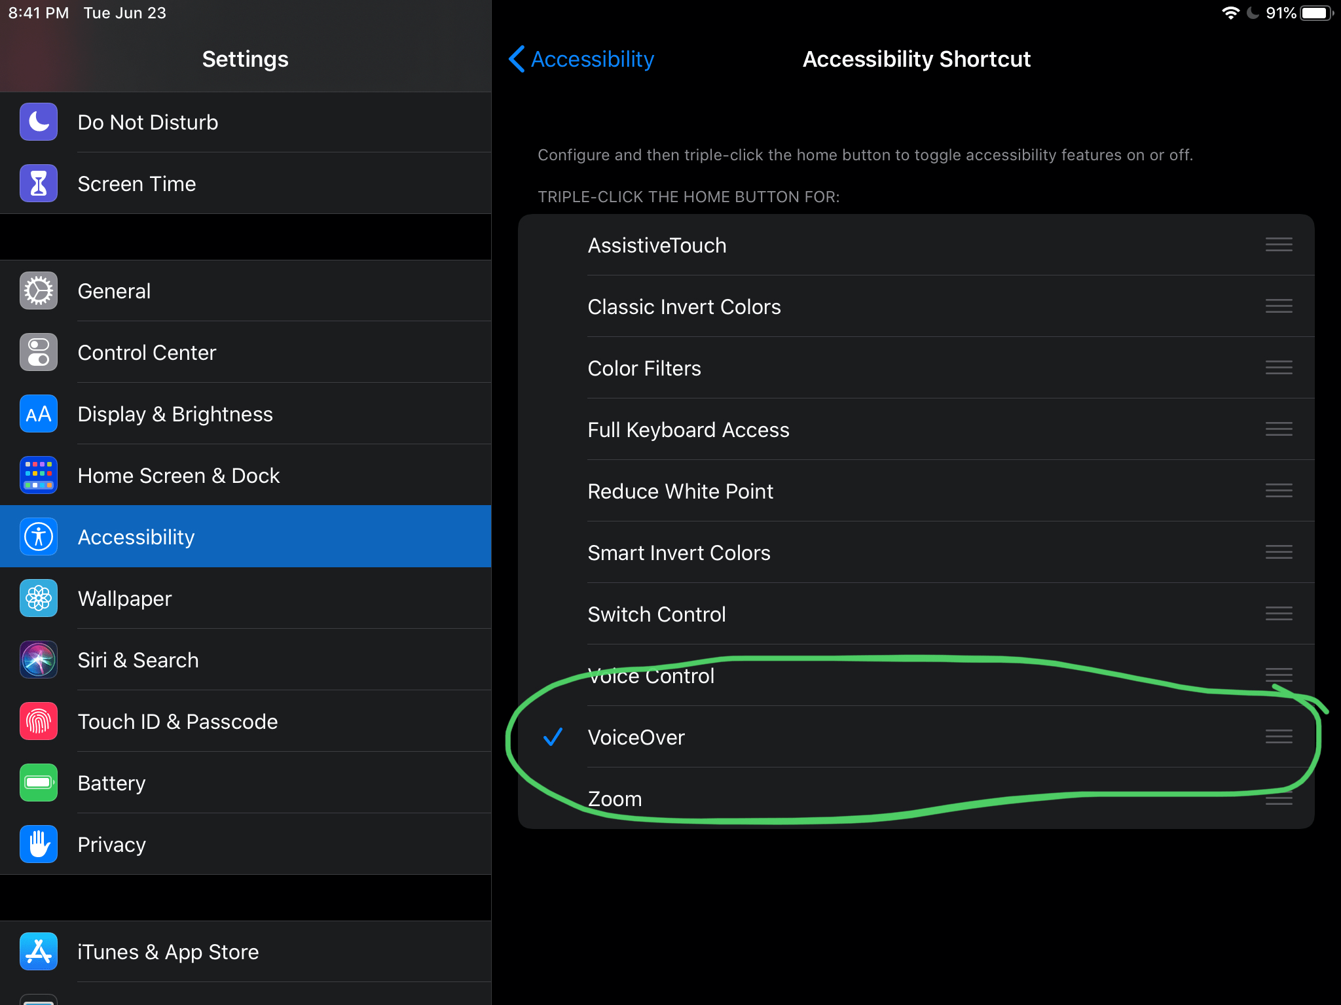Tap the Screen Time hourglass icon
This screenshot has width=1341, height=1005.
coord(39,184)
